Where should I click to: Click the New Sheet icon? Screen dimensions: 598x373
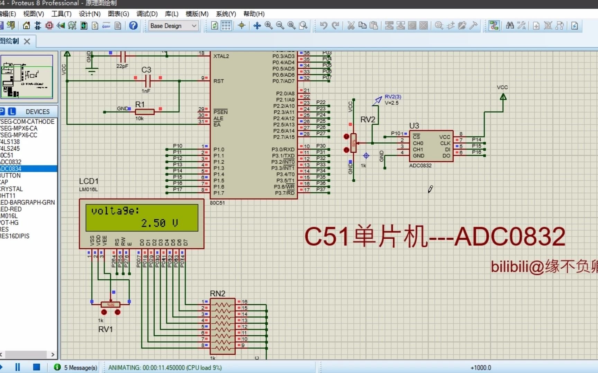click(x=536, y=26)
